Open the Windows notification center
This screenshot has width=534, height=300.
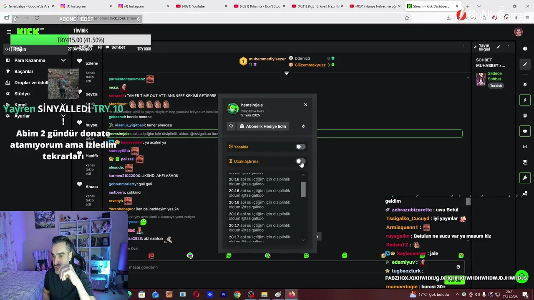525,295
